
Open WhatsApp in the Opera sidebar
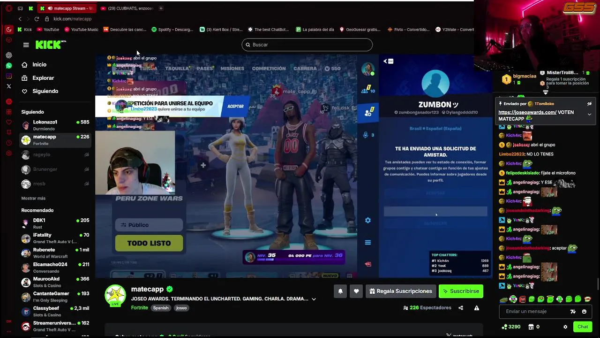tap(9, 66)
